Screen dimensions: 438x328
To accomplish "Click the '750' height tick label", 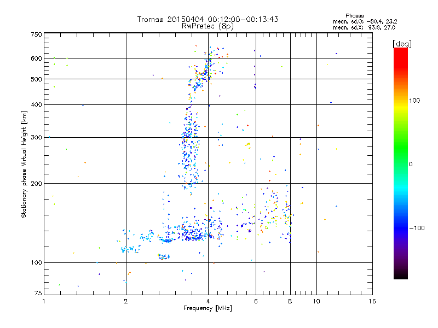I will 36,34.
